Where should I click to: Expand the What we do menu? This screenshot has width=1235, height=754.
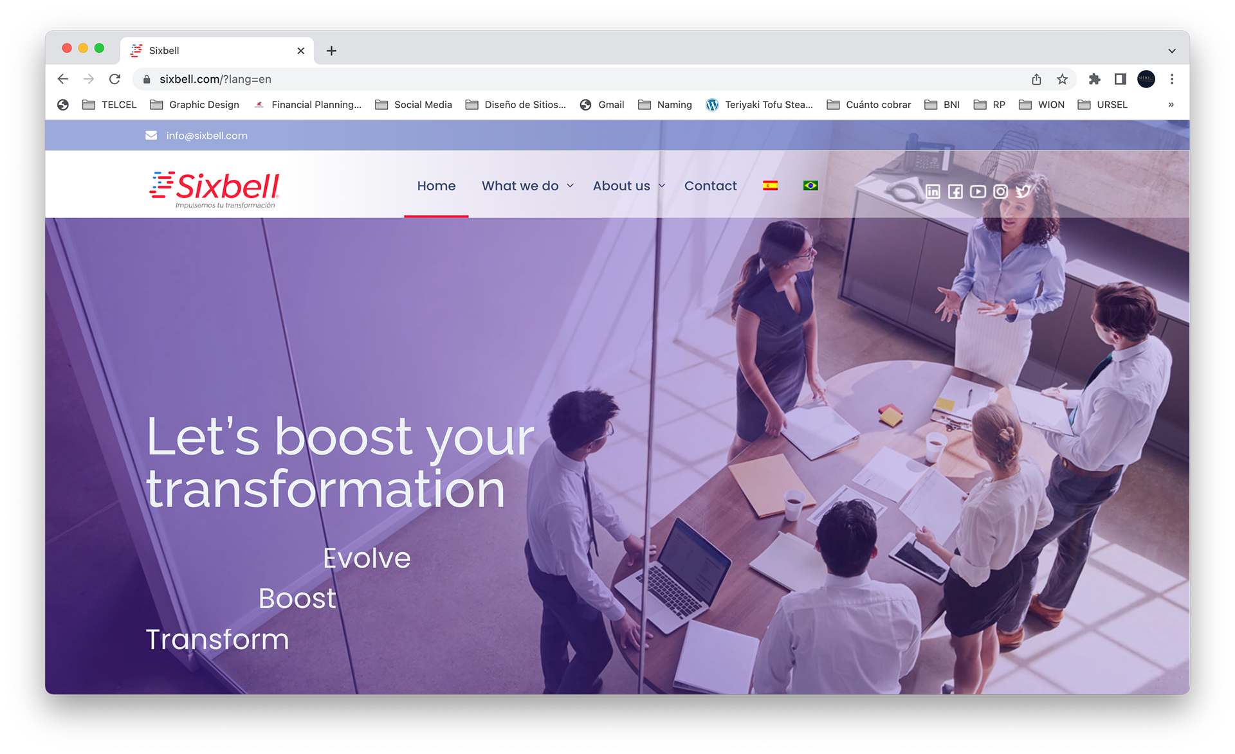(x=527, y=186)
